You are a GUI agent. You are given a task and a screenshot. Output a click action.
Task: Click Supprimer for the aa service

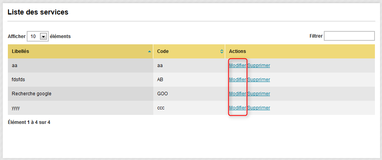coord(259,65)
